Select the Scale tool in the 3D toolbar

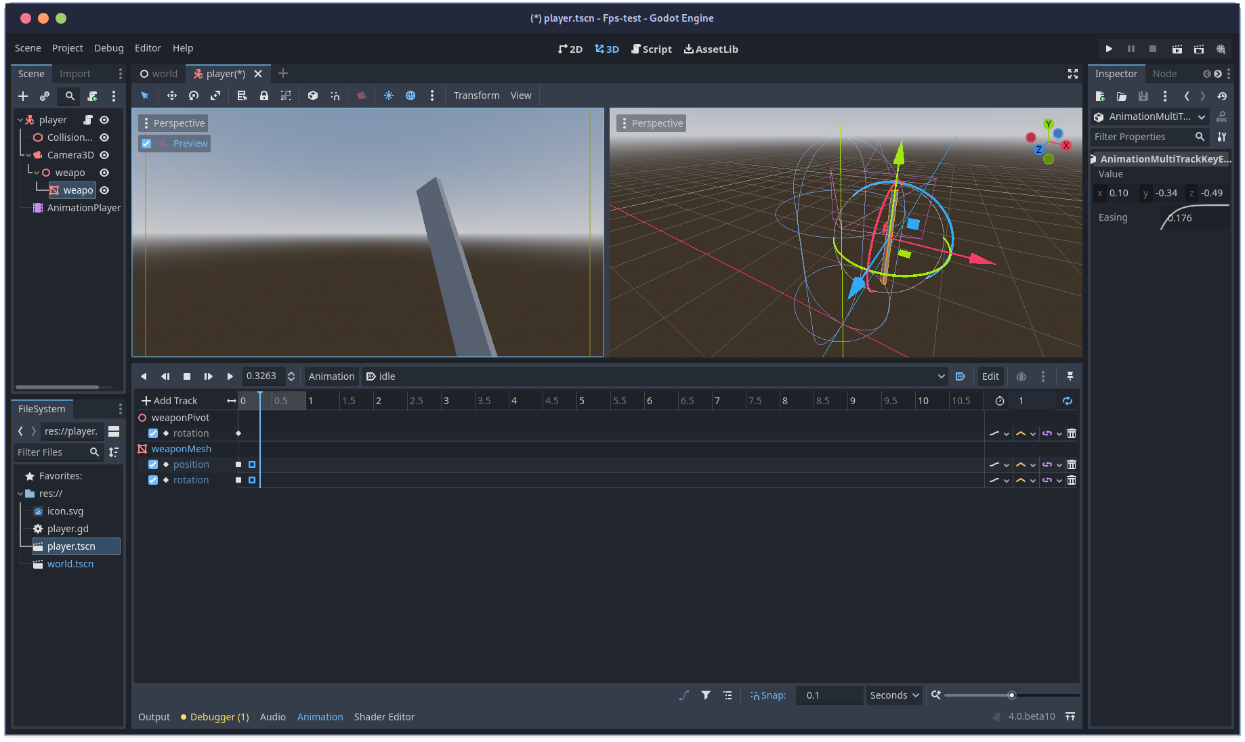[215, 95]
